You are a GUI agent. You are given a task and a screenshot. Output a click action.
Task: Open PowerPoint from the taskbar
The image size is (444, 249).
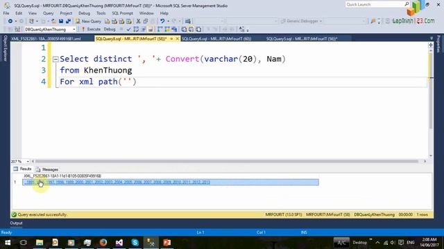coord(166,243)
